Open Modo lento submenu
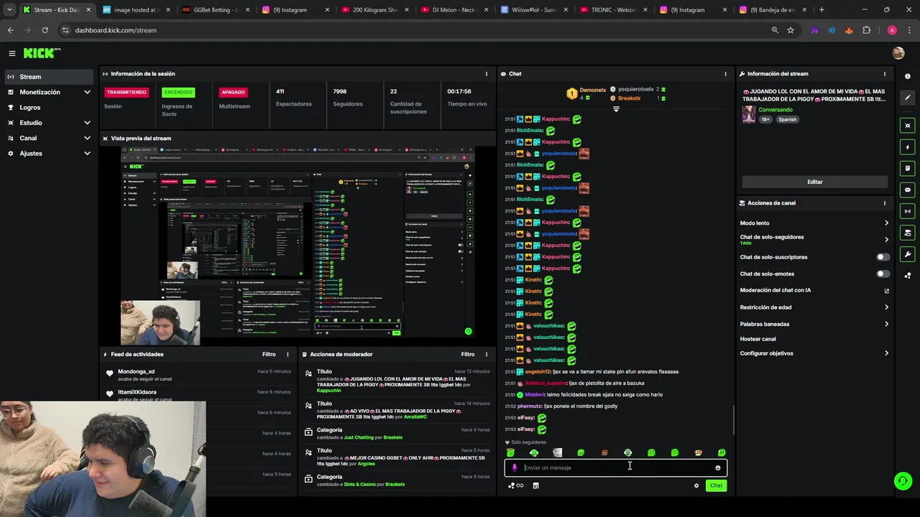This screenshot has height=517, width=920. click(x=814, y=223)
